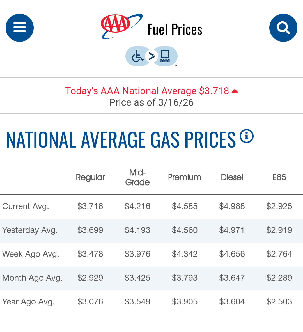Viewport: 303px width, 332px height.
Task: Click the search magnifier icon
Action: pyautogui.click(x=283, y=28)
